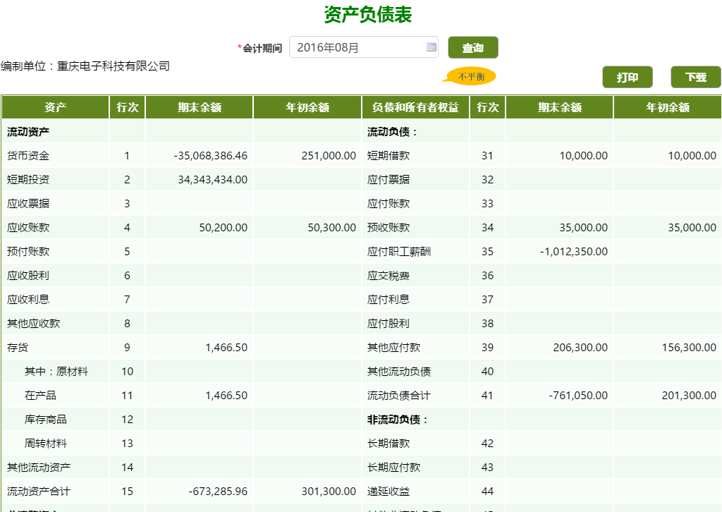Click 货币资金 opening balance 251,000.00
Image resolution: width=722 pixels, height=512 pixels.
[329, 156]
